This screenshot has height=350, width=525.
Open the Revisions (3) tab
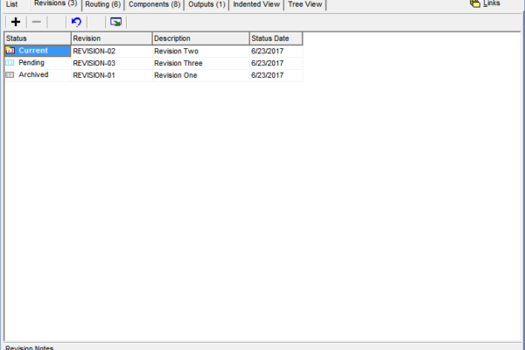[x=56, y=4]
